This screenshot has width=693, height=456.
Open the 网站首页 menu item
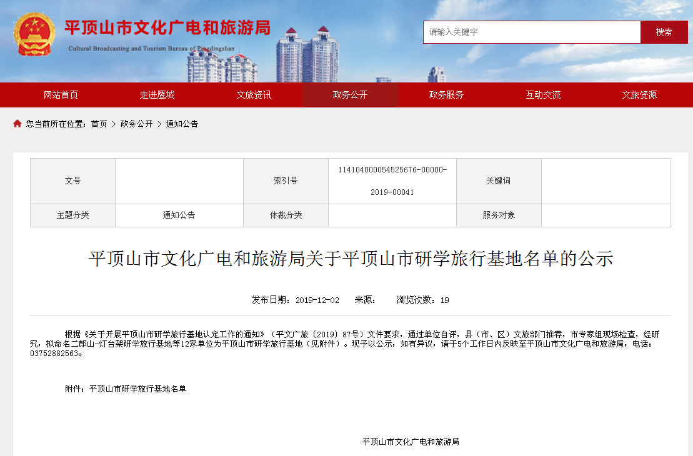(x=61, y=95)
